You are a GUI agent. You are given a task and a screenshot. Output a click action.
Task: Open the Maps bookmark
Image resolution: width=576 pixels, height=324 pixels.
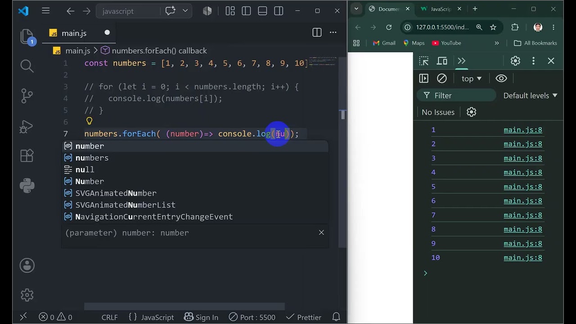tap(414, 43)
